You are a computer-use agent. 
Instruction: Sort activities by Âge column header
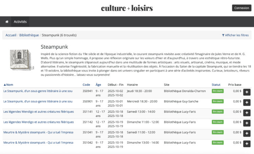click(x=98, y=84)
